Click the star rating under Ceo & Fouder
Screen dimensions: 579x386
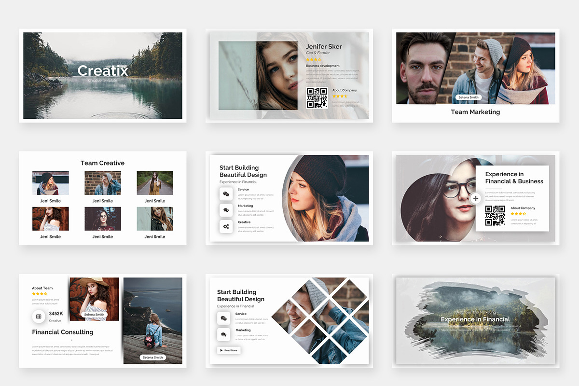(x=314, y=59)
